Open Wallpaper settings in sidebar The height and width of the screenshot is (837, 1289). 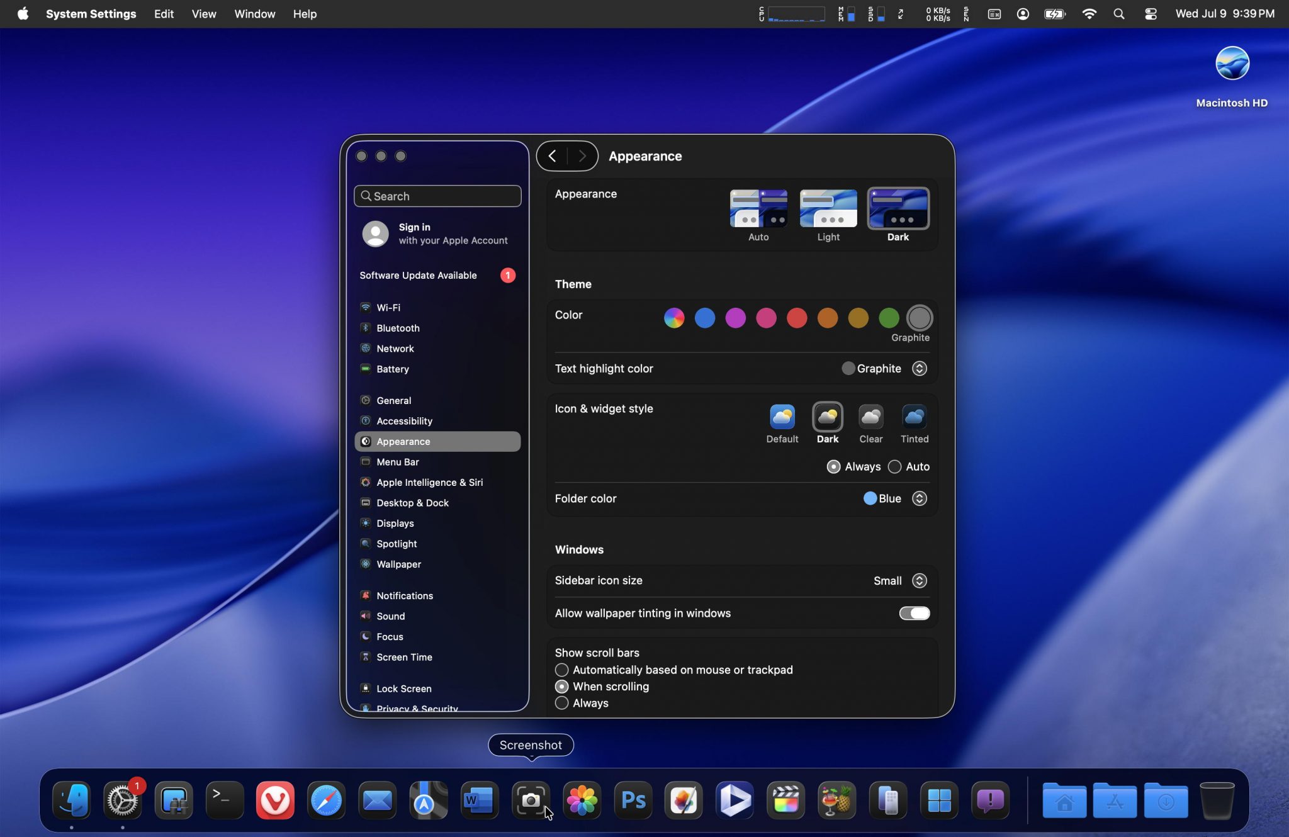(398, 565)
